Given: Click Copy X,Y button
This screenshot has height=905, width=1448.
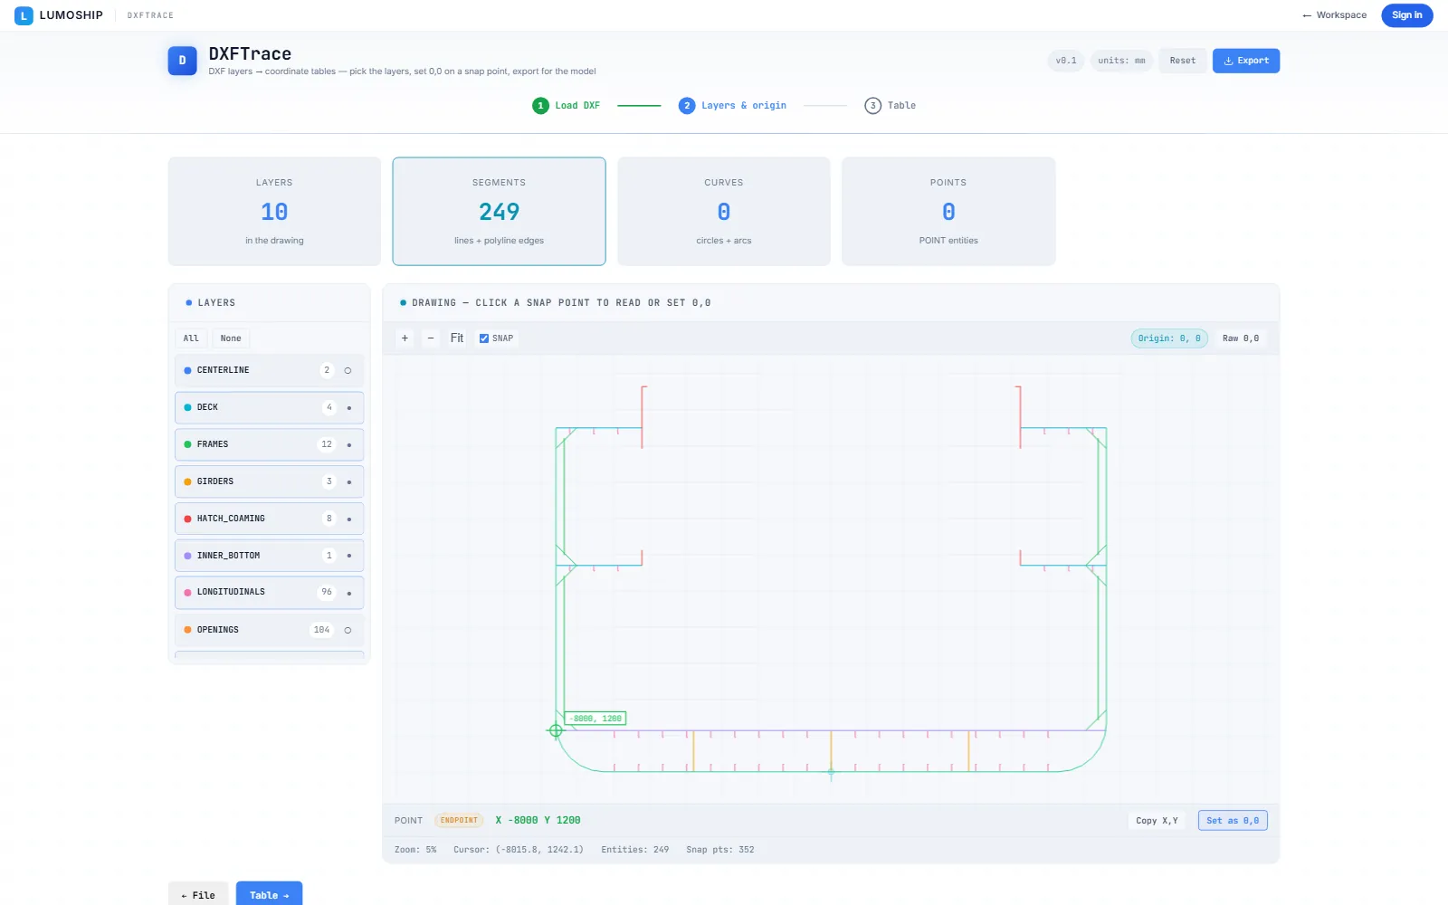Looking at the screenshot, I should click(1157, 821).
